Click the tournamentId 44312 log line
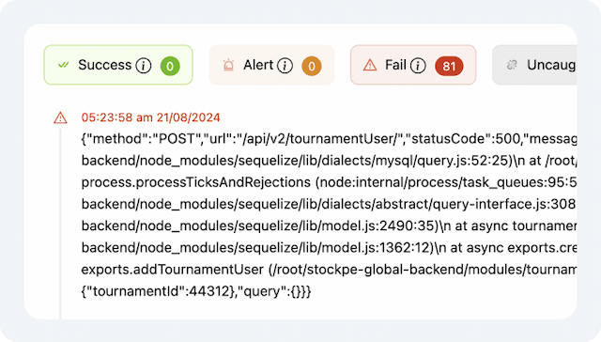This screenshot has height=342, width=601. 196,291
